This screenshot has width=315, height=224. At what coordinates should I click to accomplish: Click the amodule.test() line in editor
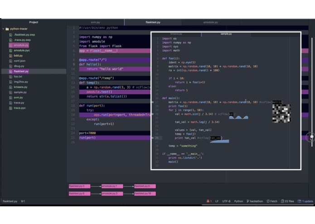click(99, 92)
